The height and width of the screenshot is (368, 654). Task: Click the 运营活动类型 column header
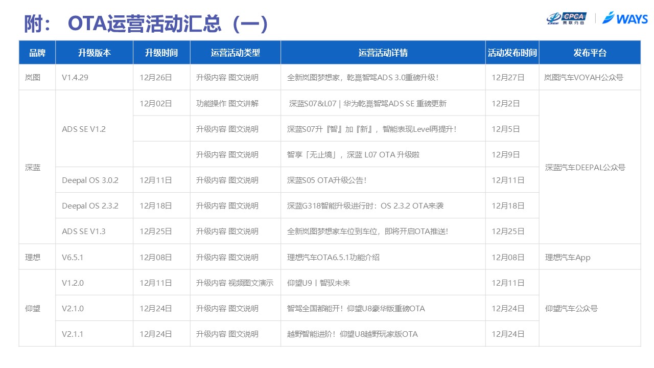pyautogui.click(x=236, y=52)
